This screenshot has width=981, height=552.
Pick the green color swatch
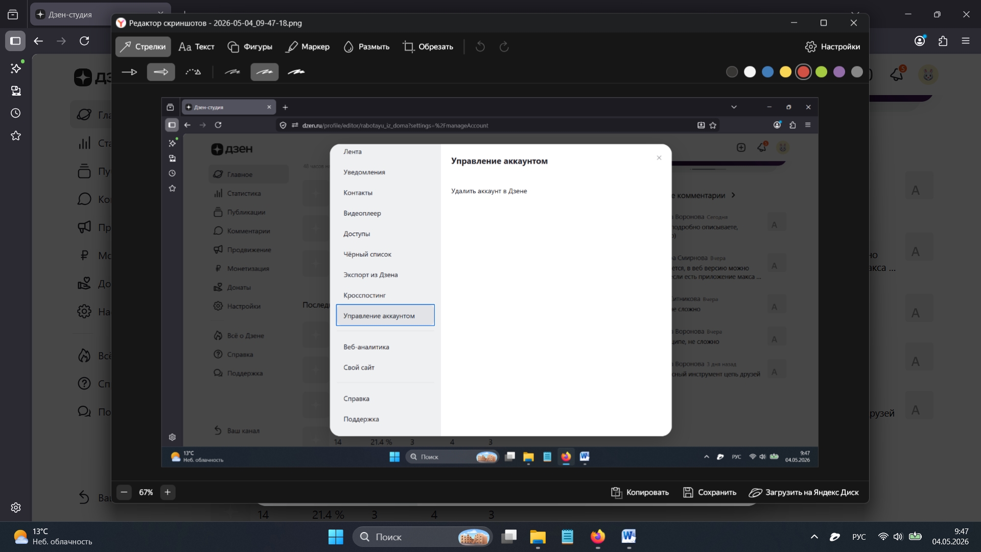[x=822, y=72]
